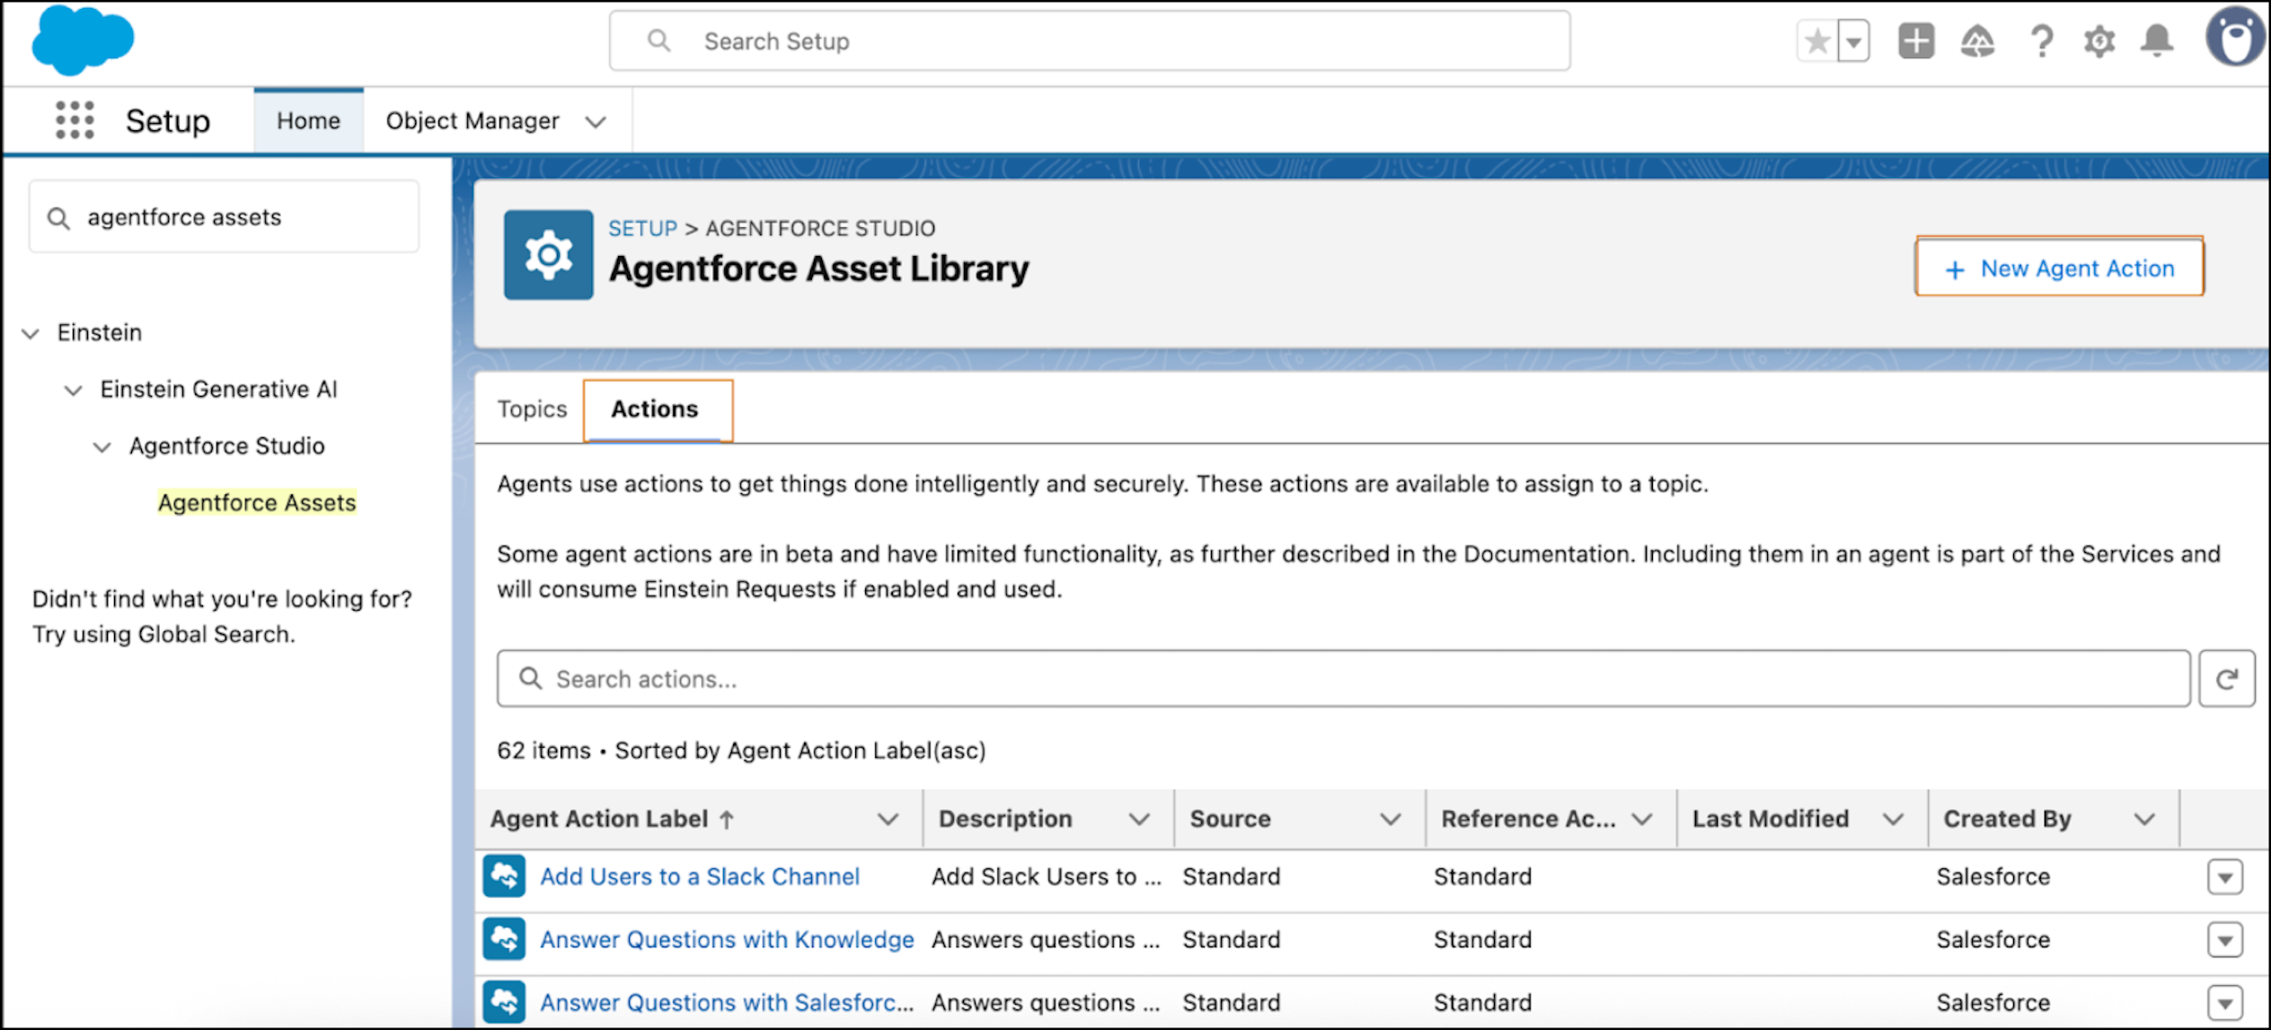2271x1030 pixels.
Task: Click the sort arrow beside Agent Action Label
Action: point(727,819)
